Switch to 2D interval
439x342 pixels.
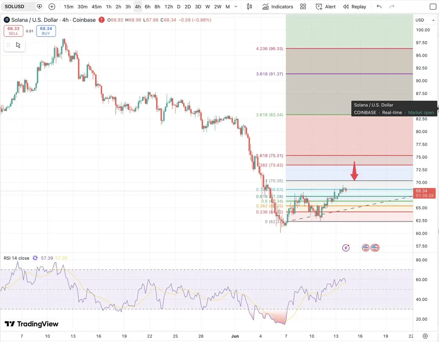pos(187,7)
